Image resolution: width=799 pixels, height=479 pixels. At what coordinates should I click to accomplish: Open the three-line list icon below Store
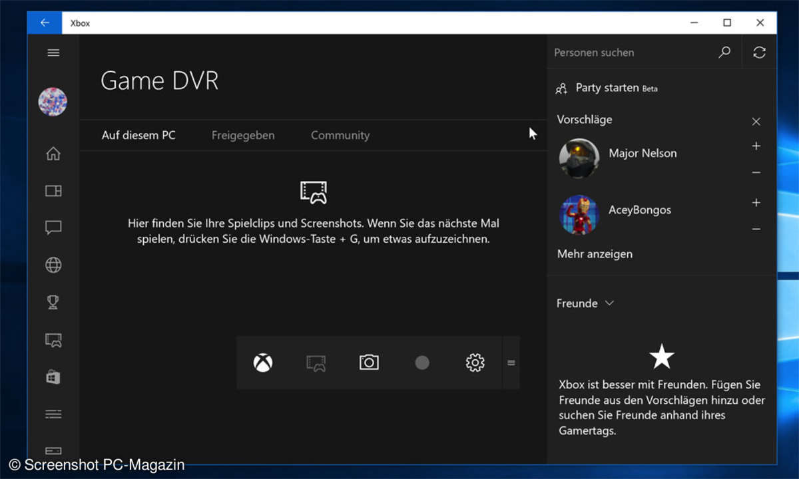coord(53,414)
